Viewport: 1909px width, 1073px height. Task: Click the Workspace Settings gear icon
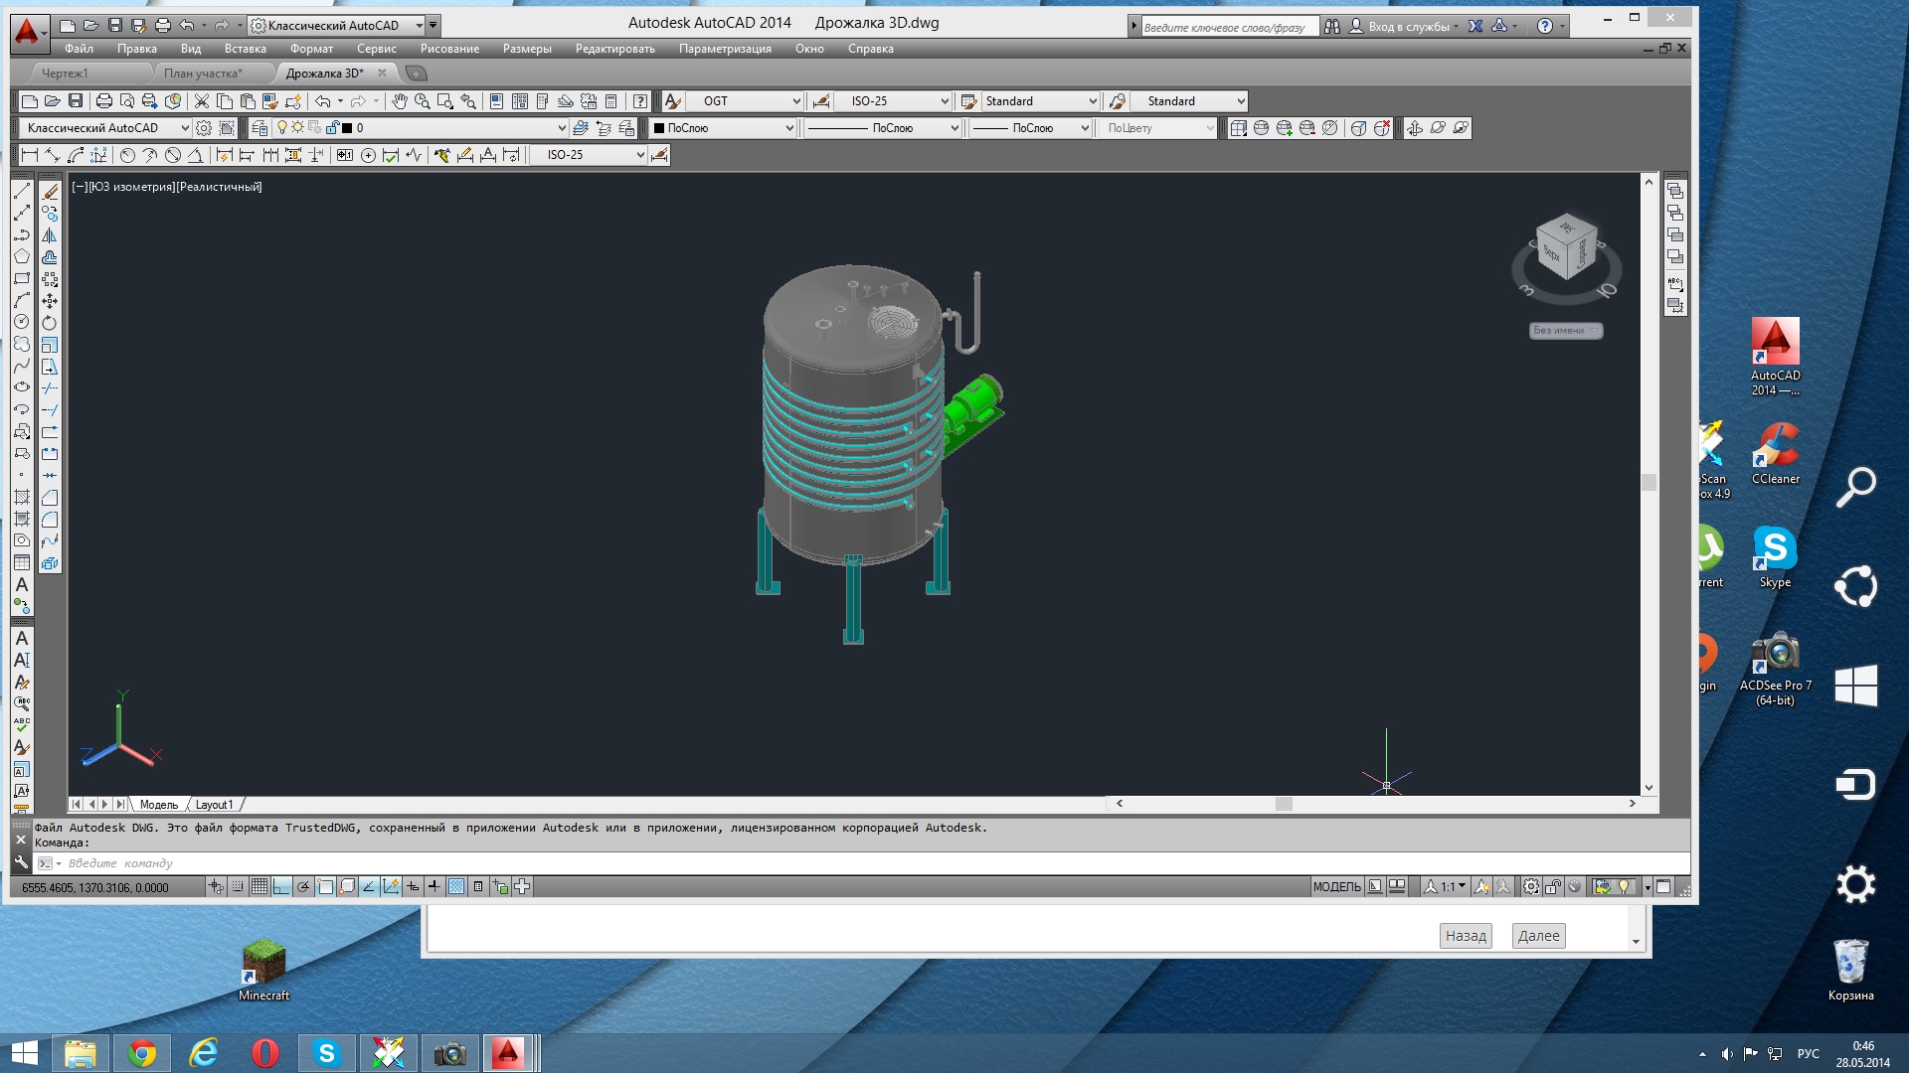pyautogui.click(x=204, y=128)
